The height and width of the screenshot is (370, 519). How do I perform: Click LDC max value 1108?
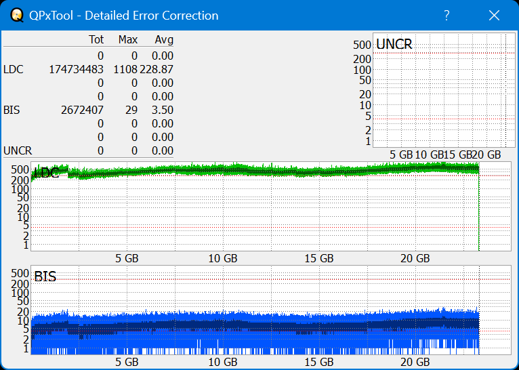click(125, 70)
